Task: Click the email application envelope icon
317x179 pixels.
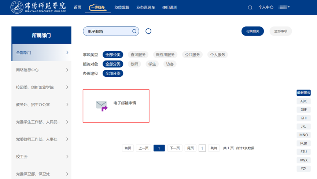Action: 102,106
